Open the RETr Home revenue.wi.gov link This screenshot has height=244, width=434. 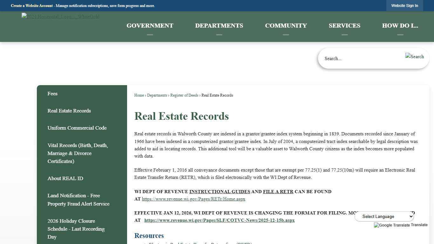193,199
